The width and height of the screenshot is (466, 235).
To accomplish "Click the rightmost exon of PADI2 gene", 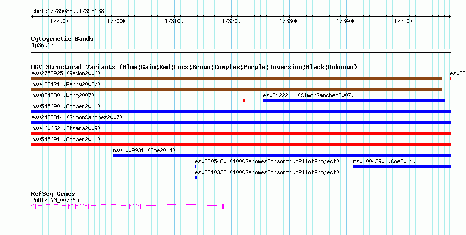I will (x=223, y=206).
